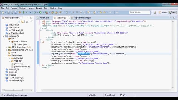Select jspView.jsp in Package Explorer tree

coord(19,64)
